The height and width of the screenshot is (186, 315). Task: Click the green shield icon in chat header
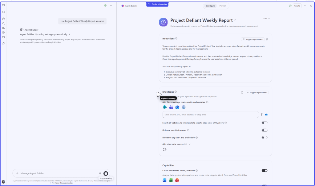click(105, 6)
